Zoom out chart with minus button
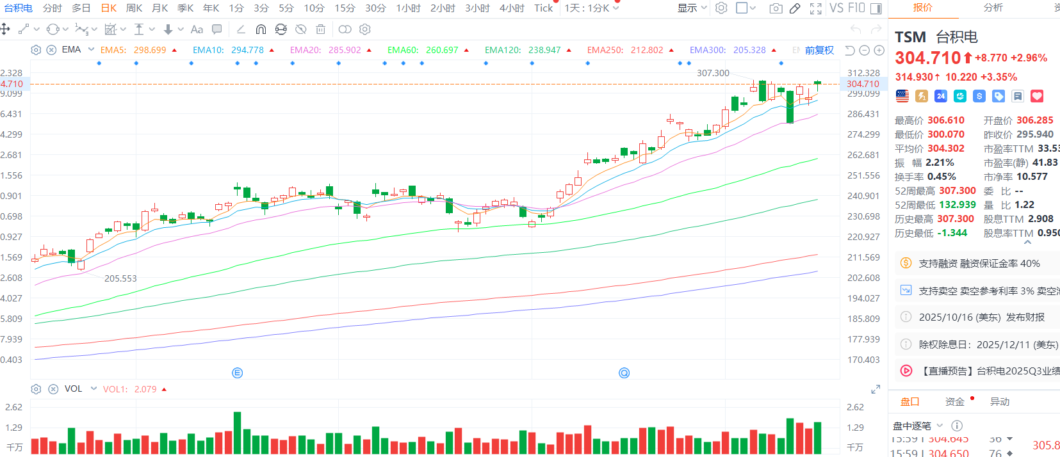 click(x=864, y=50)
